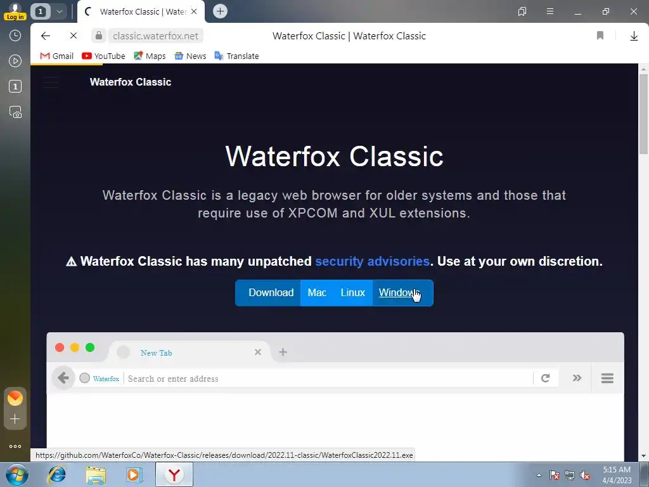The width and height of the screenshot is (649, 487).
Task: Add a sidebar item with plus
Action: point(15,419)
